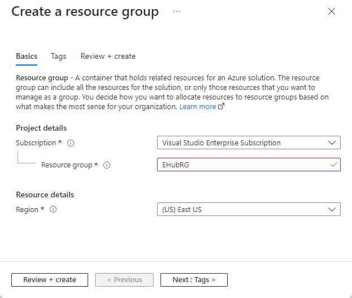Click the Region info icon

(x=53, y=210)
